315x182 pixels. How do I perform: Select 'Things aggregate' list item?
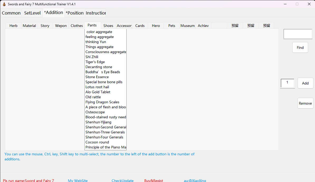106,47
